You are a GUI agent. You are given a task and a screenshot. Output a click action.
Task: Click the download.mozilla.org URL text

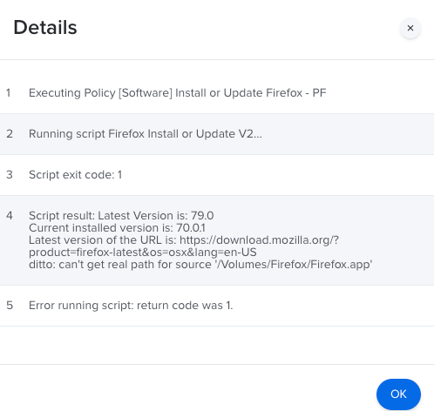pyautogui.click(x=259, y=240)
